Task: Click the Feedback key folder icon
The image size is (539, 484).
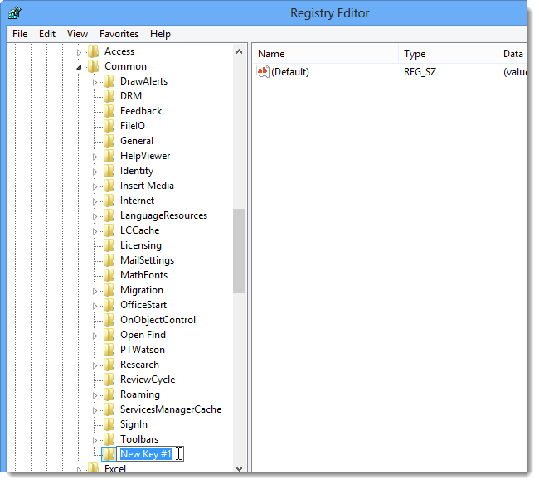Action: coord(109,111)
